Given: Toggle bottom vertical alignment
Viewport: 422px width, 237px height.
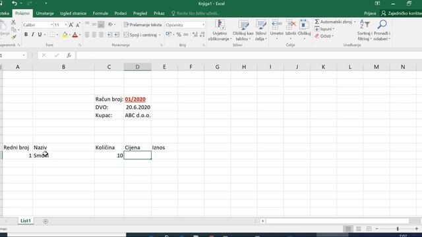Looking at the screenshot, I should pos(101,24).
